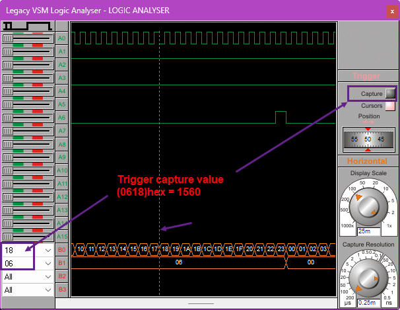Click the B1 bus value 06 in the trace
The image size is (400, 310).
(x=179, y=262)
